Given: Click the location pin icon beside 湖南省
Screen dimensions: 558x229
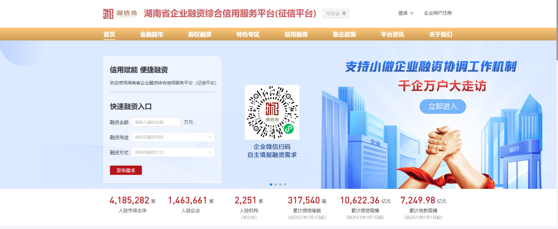Looking at the screenshot, I should click(344, 13).
